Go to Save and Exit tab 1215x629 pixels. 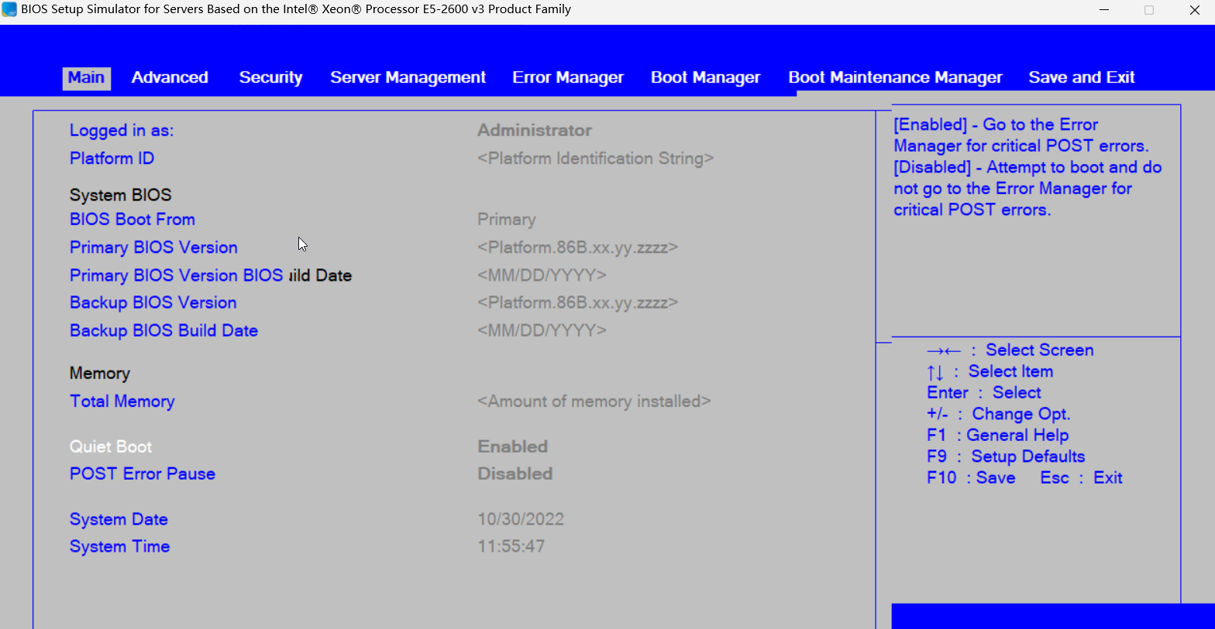1081,77
